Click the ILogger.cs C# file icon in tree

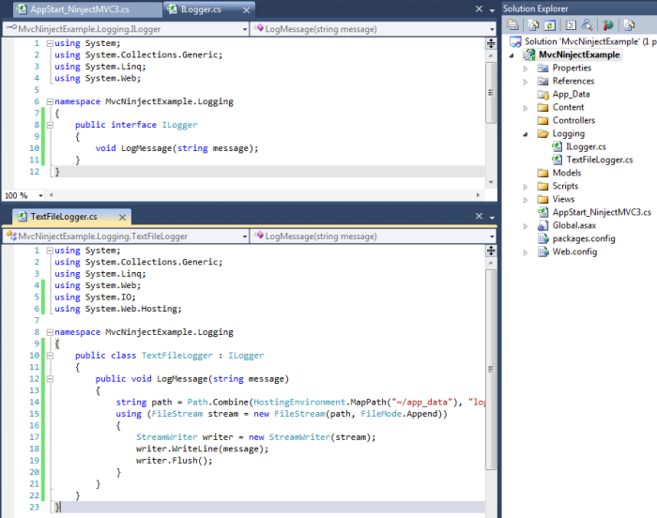(557, 146)
